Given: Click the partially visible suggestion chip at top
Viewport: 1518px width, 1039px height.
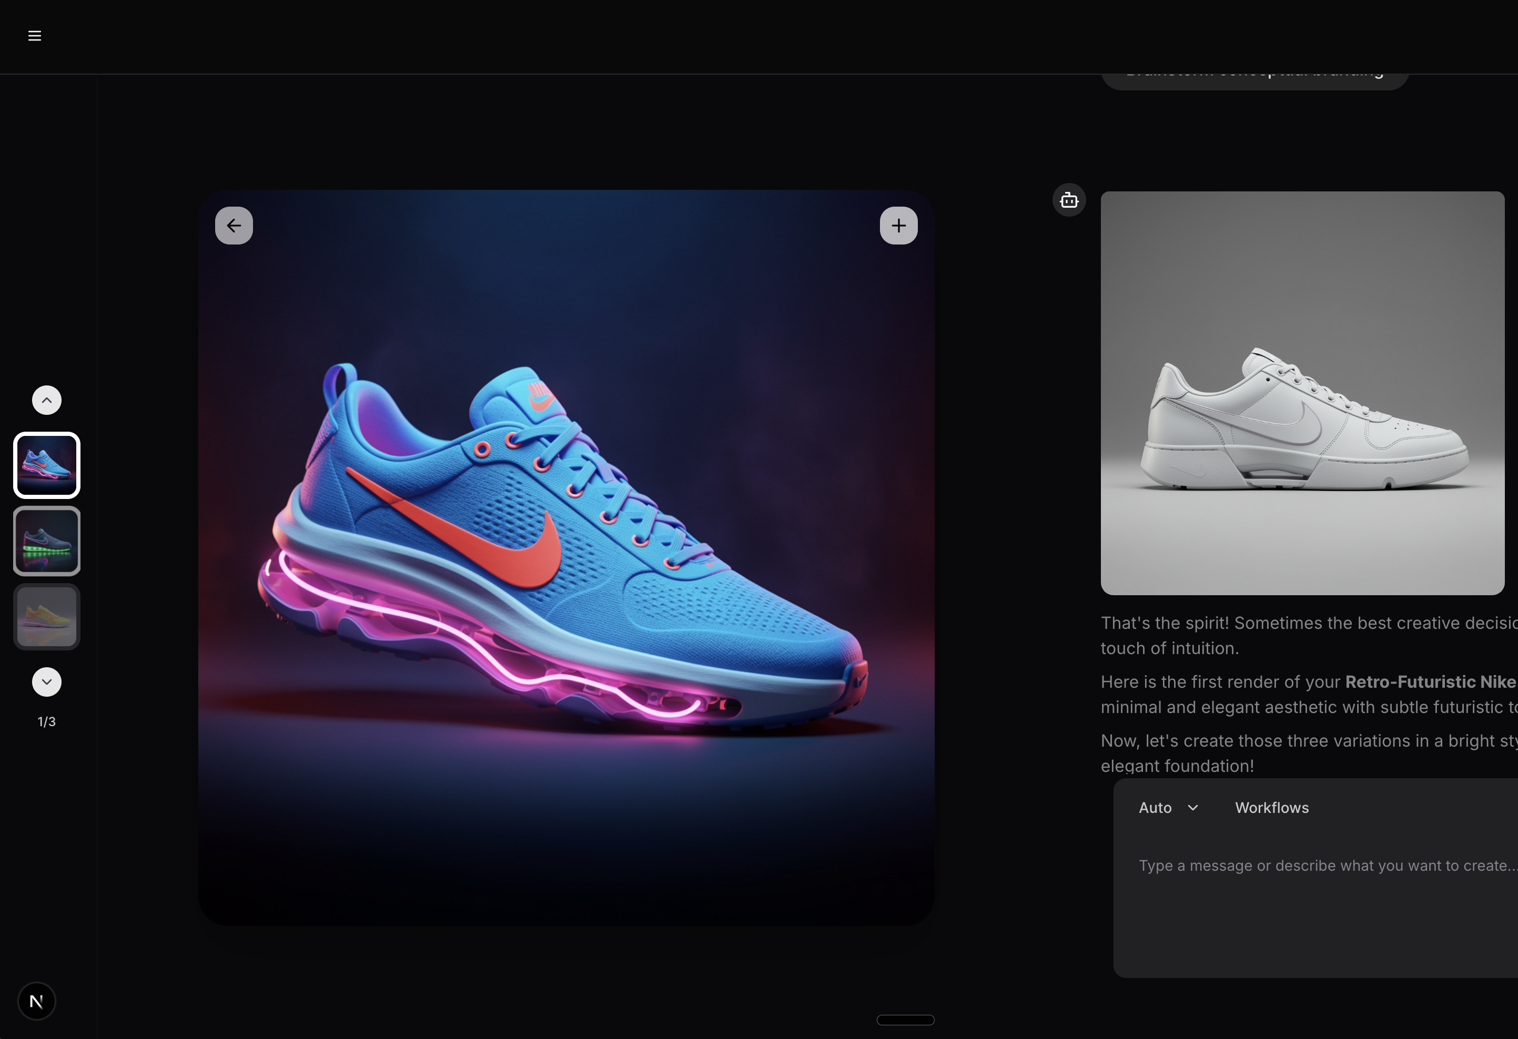Looking at the screenshot, I should (x=1255, y=80).
